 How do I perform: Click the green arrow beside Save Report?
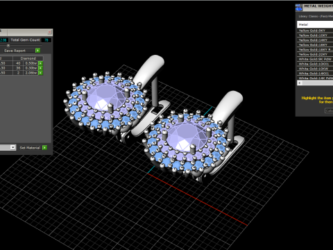coord(37,51)
